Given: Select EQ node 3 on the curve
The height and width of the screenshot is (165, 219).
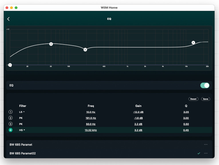Looking at the screenshot, I should (x=51, y=44).
